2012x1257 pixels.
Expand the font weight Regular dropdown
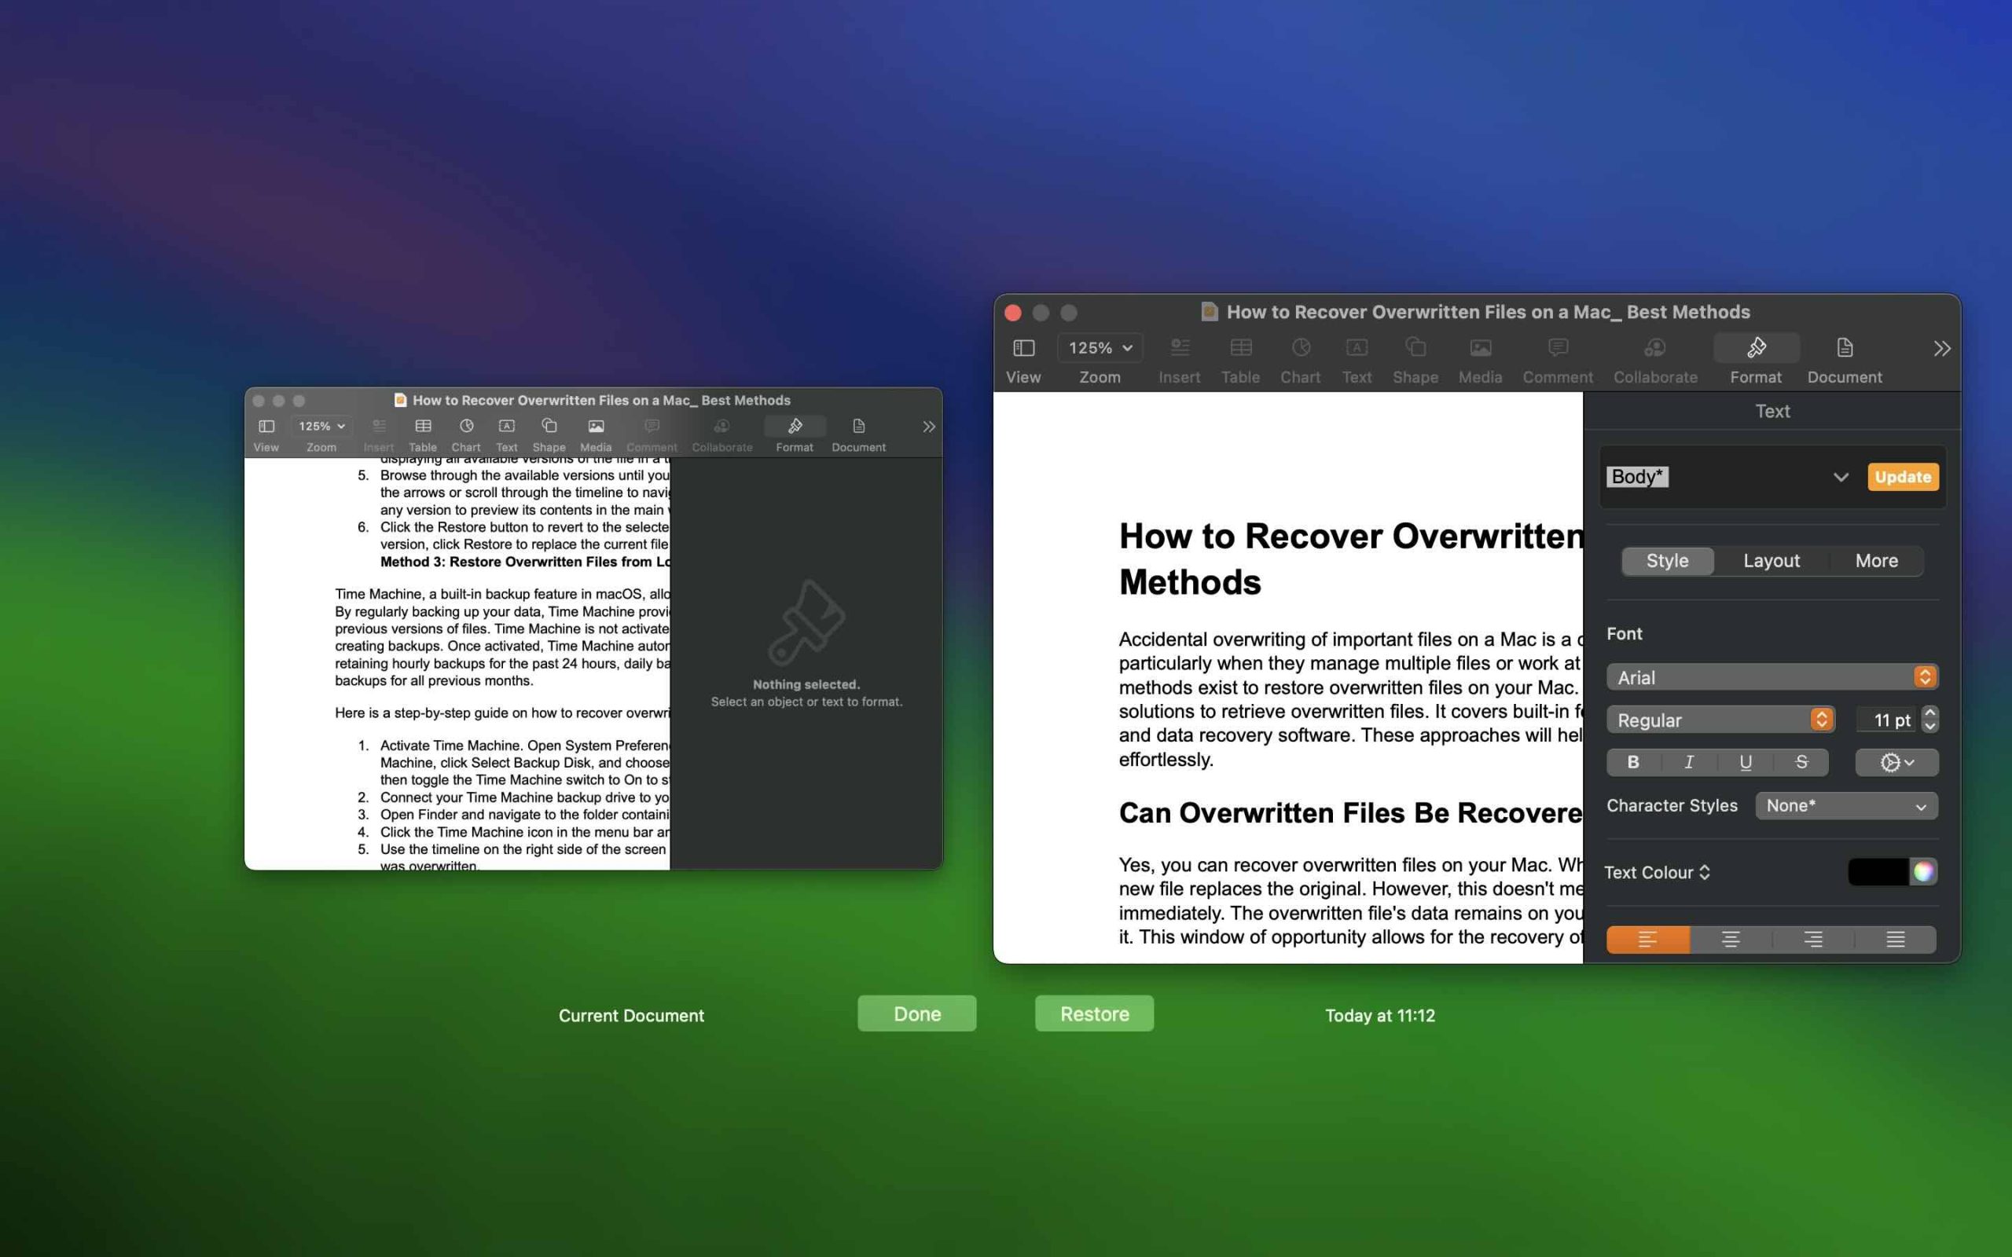pos(1823,720)
